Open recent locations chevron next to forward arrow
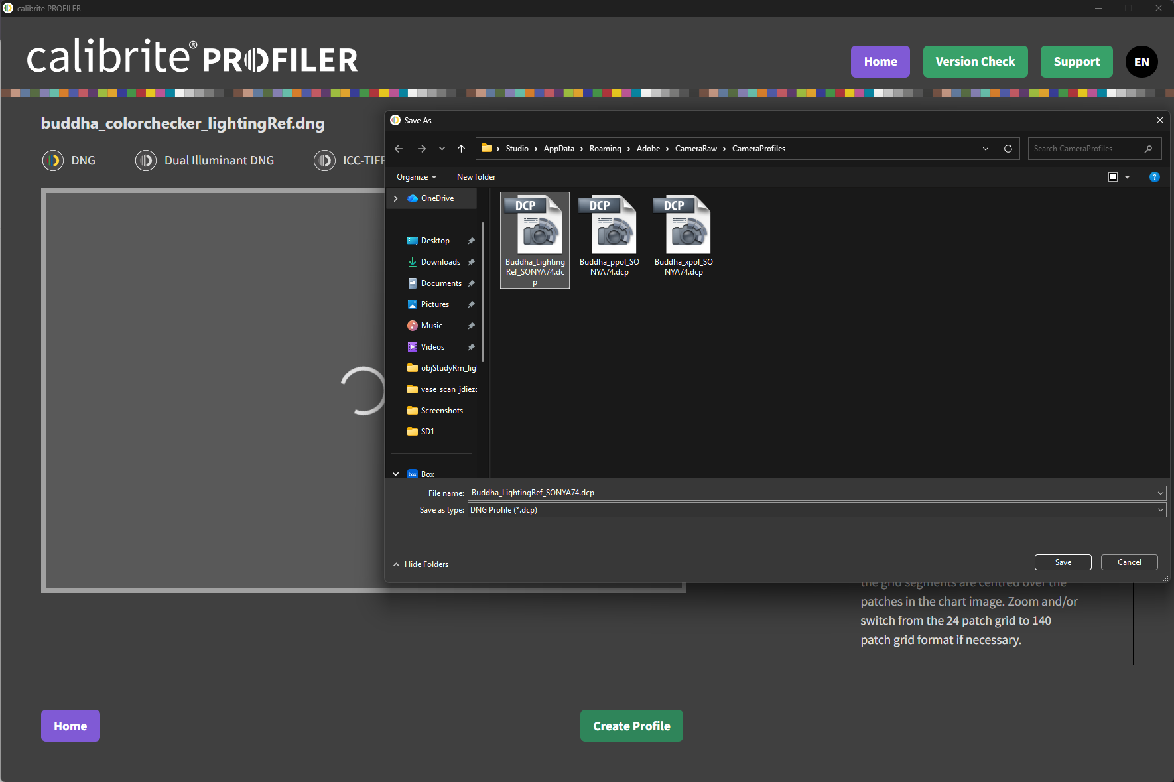Screen dimensions: 1174x782 [x=442, y=149]
